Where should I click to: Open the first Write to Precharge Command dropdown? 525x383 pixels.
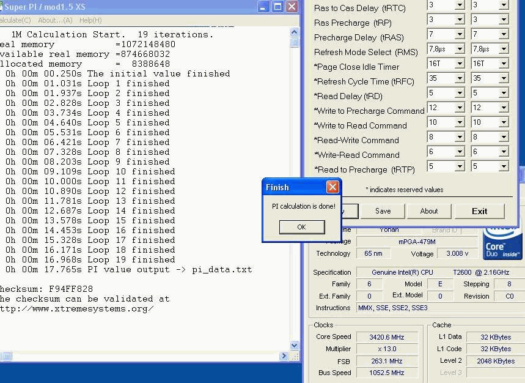460,108
